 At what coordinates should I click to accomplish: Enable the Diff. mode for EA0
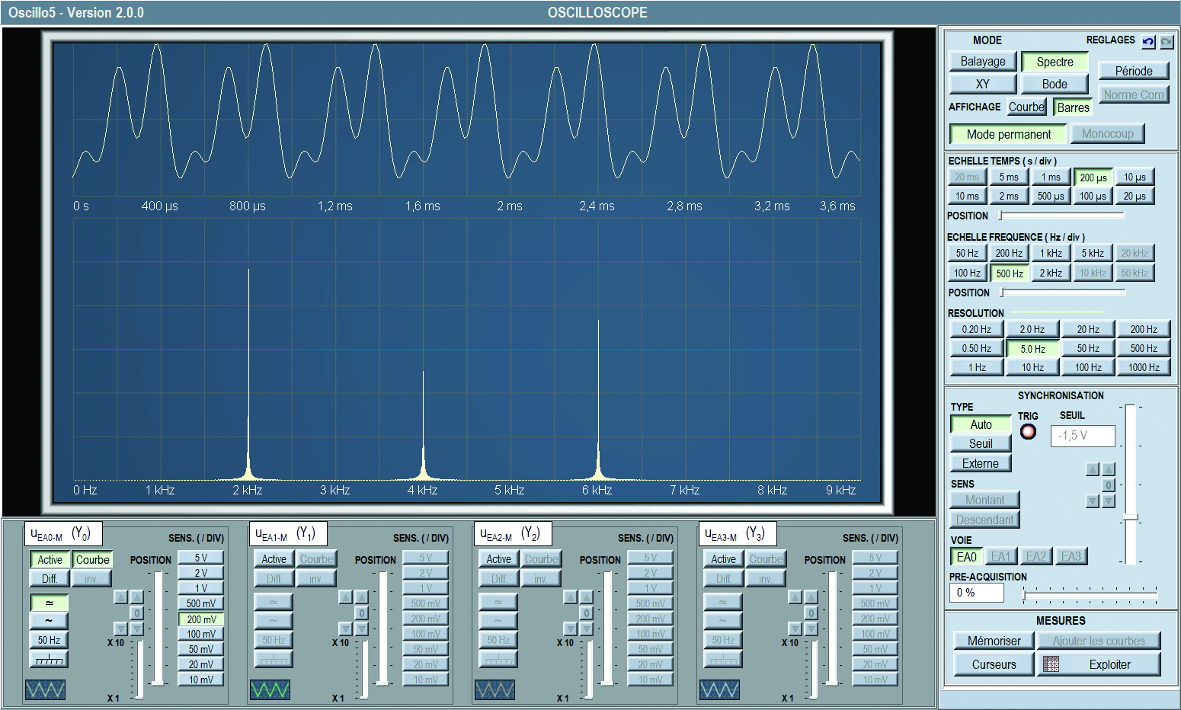tap(50, 579)
